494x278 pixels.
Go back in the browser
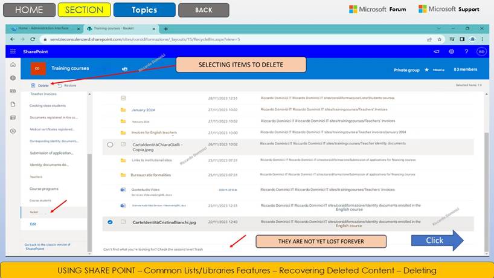pyautogui.click(x=12, y=39)
